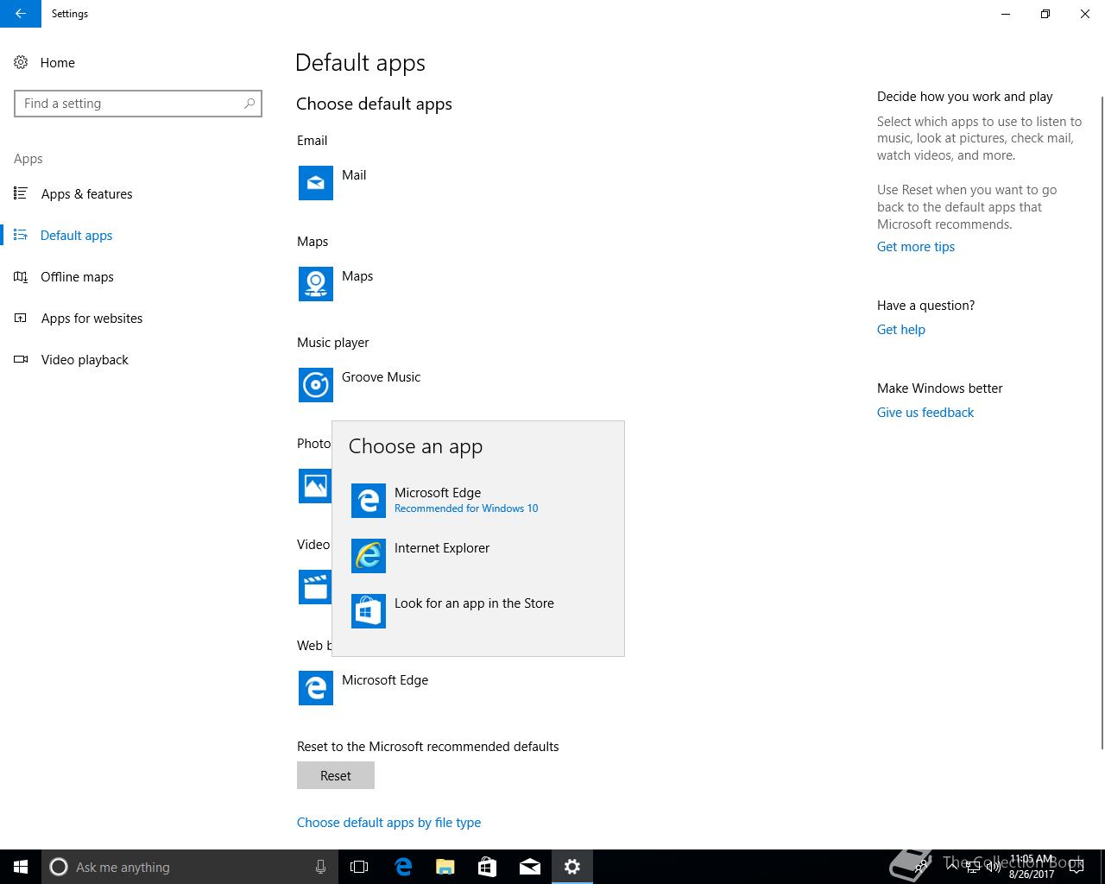This screenshot has width=1105, height=884.
Task: Click the Internet Explorer icon in popup
Action: (x=369, y=556)
